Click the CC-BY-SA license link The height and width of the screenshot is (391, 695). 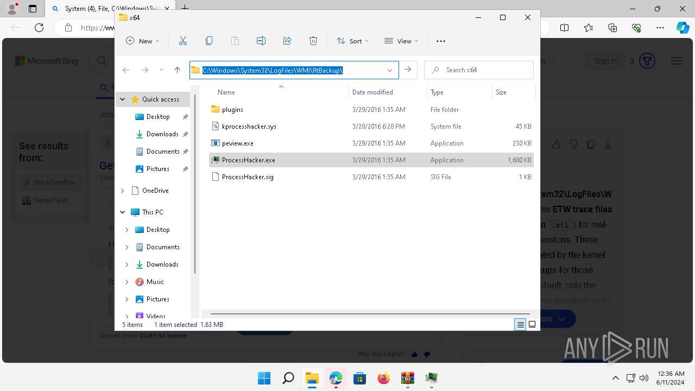coord(163,336)
